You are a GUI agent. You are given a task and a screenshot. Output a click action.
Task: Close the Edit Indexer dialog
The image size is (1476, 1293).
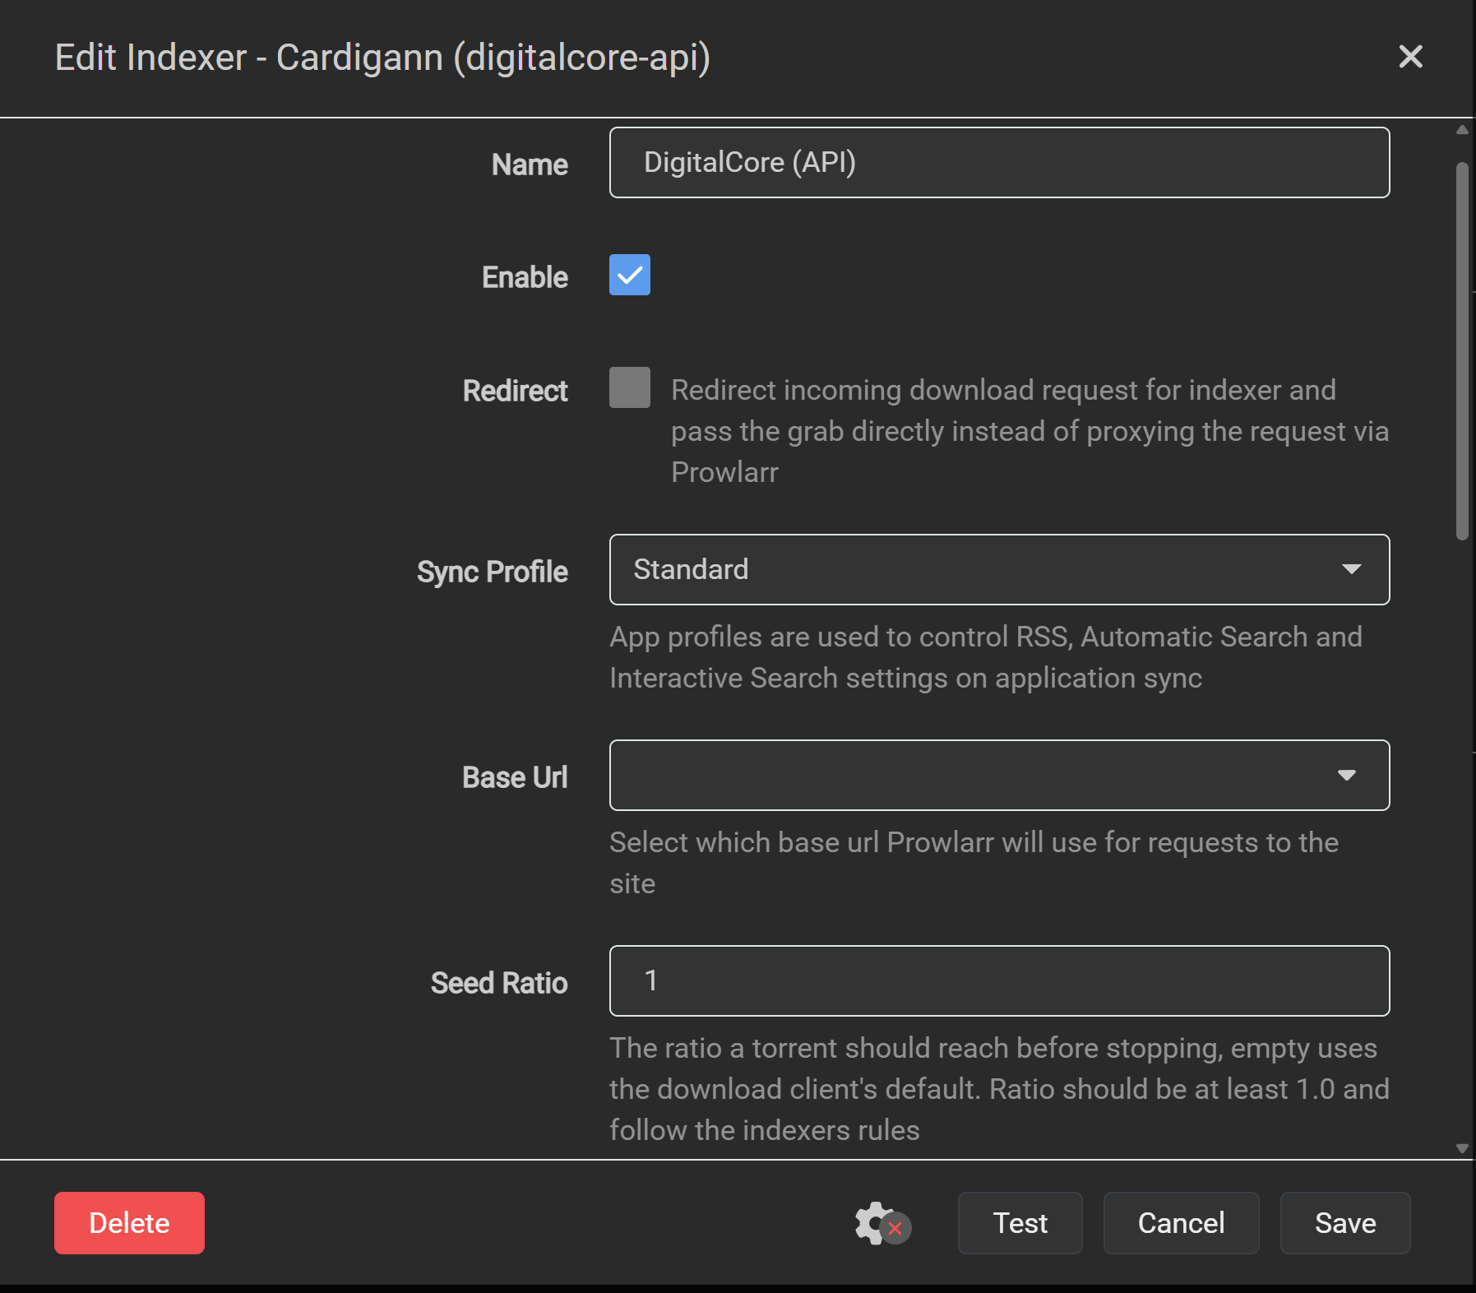(1410, 57)
